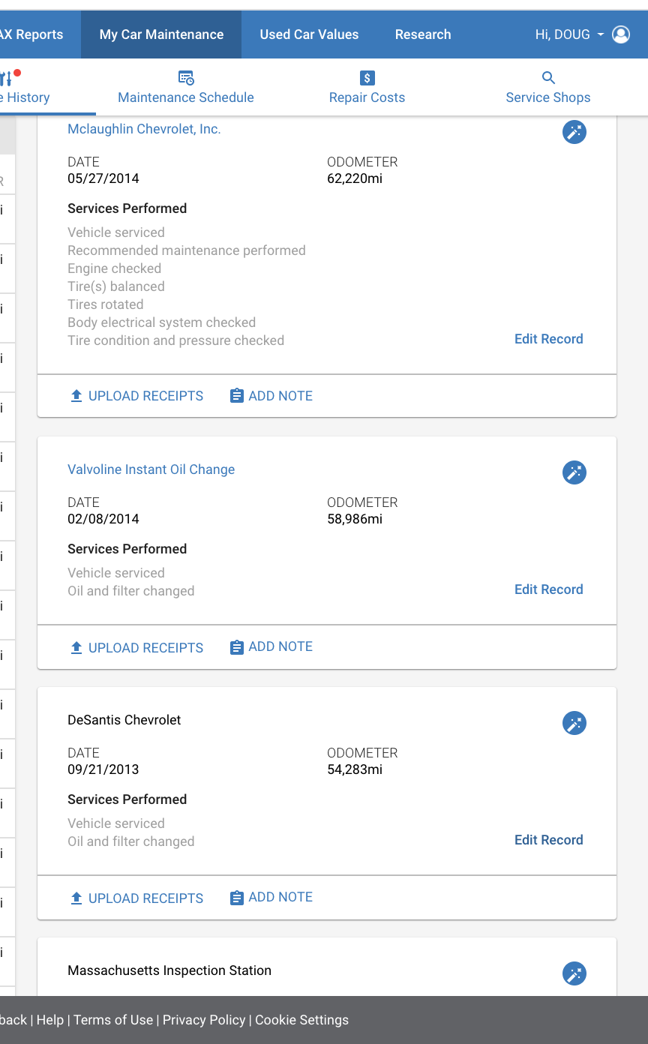Open the Valvoline Instant Oil Change link
The width and height of the screenshot is (648, 1044).
click(151, 469)
